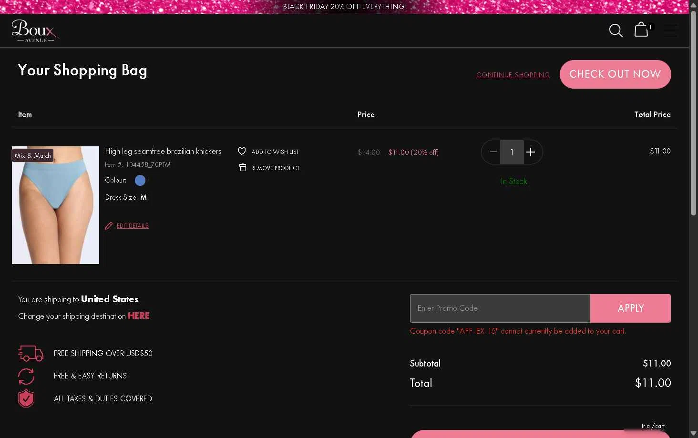This screenshot has width=698, height=438.
Task: Click the page vertical scrollbar thumb
Action: (694, 112)
